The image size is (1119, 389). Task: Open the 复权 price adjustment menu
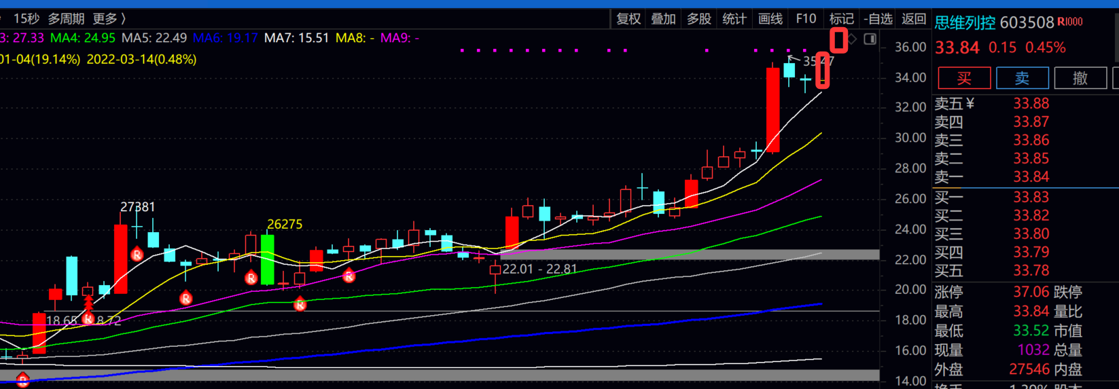pos(628,18)
